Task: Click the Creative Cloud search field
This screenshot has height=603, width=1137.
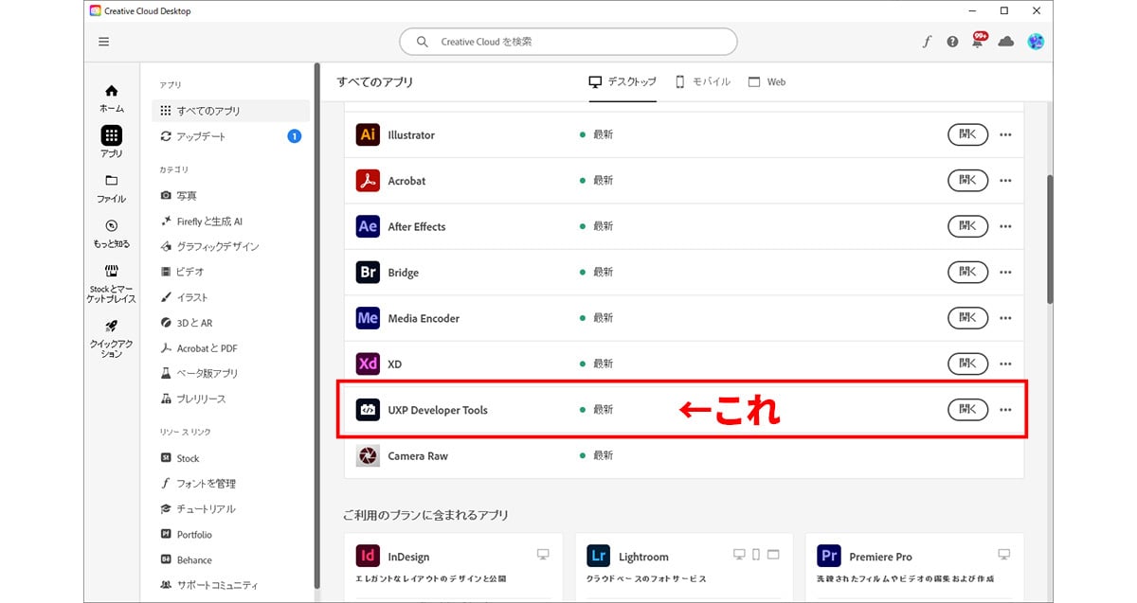Action: [x=568, y=42]
